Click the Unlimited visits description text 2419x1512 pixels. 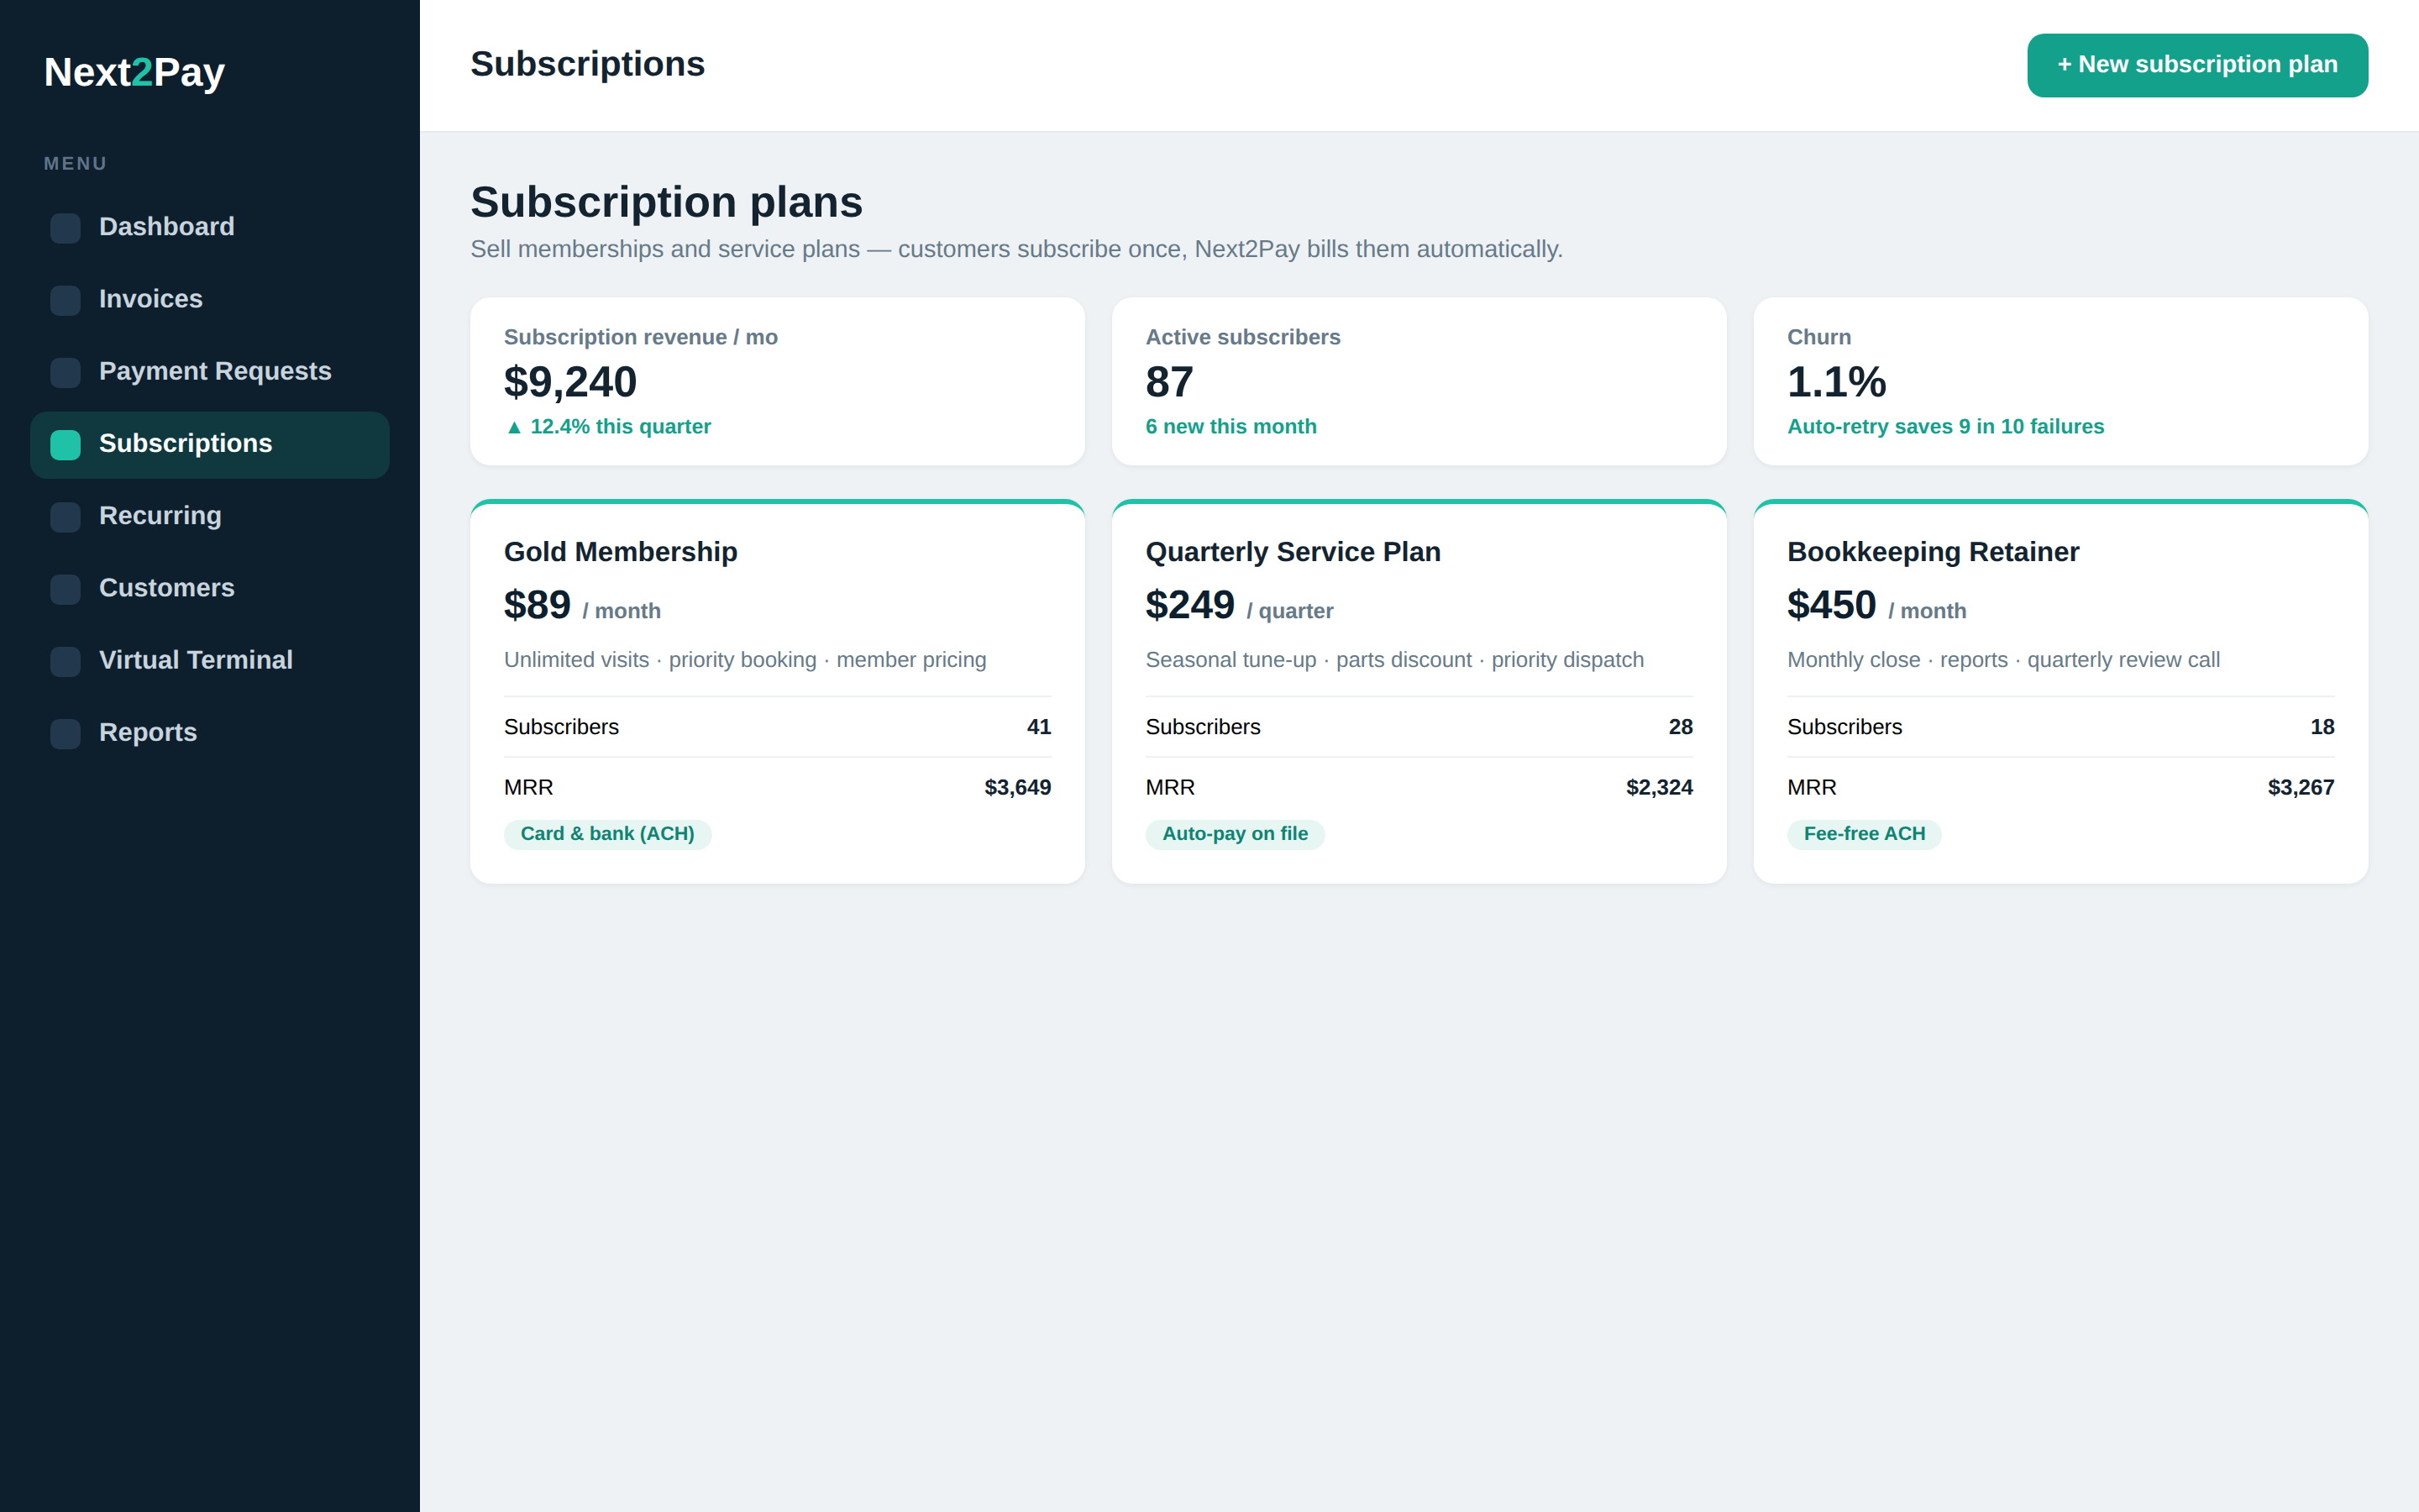(x=745, y=660)
